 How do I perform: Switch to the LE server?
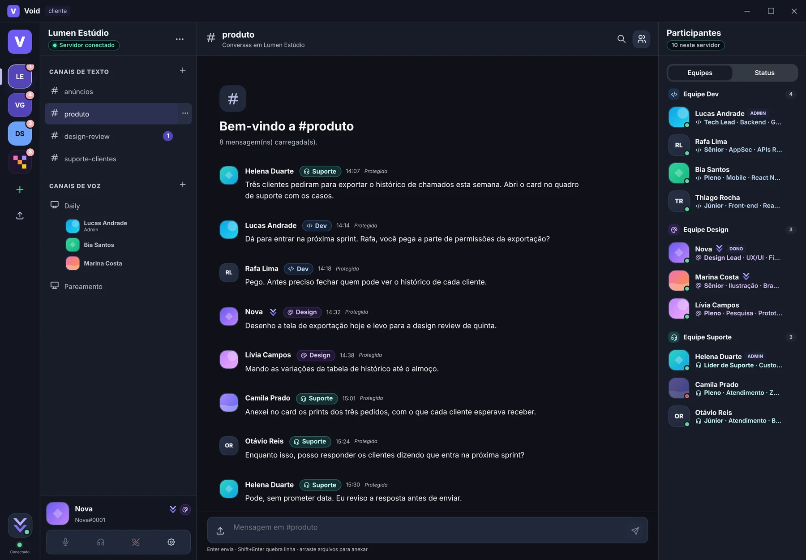(20, 77)
